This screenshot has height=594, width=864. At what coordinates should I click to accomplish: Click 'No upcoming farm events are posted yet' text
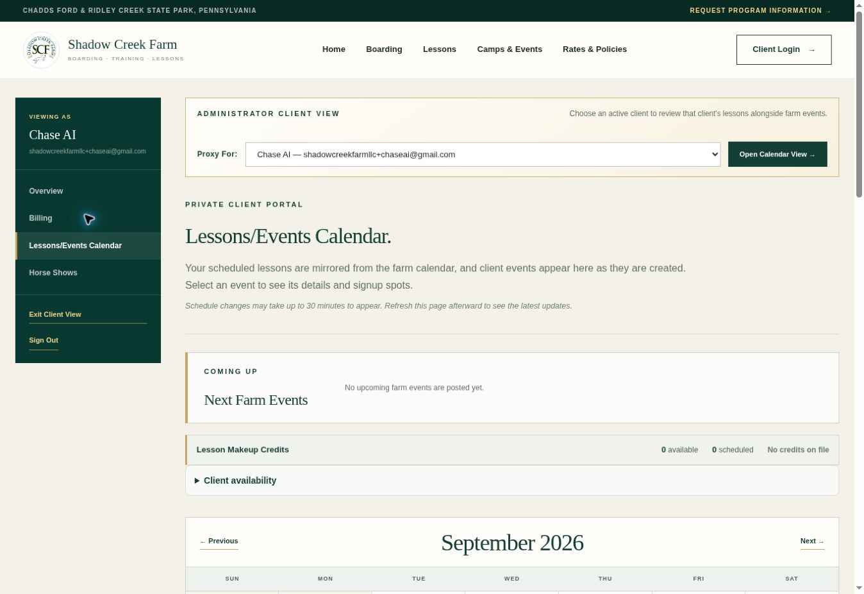[414, 387]
